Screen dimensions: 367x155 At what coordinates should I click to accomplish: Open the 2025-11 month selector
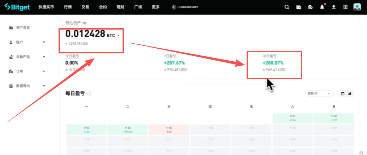click(319, 93)
